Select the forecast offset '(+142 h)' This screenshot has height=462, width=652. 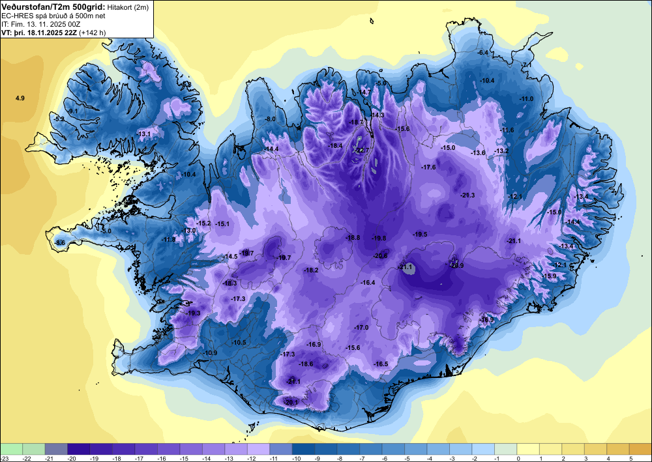pyautogui.click(x=93, y=33)
